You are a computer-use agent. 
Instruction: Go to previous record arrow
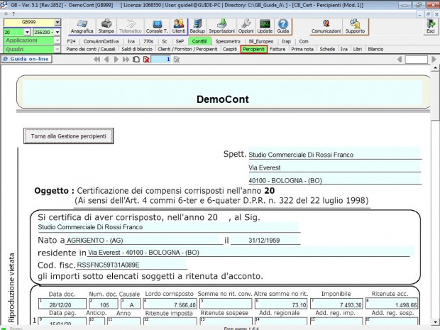coord(106,60)
